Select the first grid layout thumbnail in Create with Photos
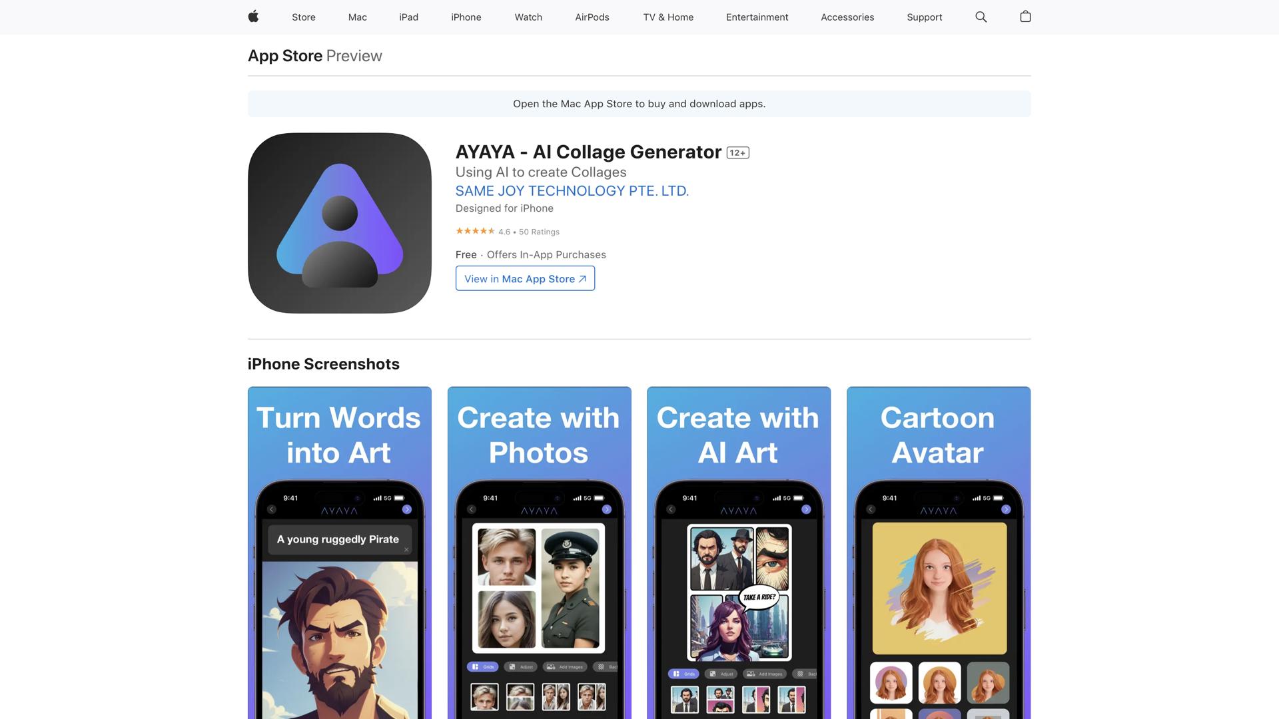This screenshot has height=719, width=1279. click(x=486, y=697)
